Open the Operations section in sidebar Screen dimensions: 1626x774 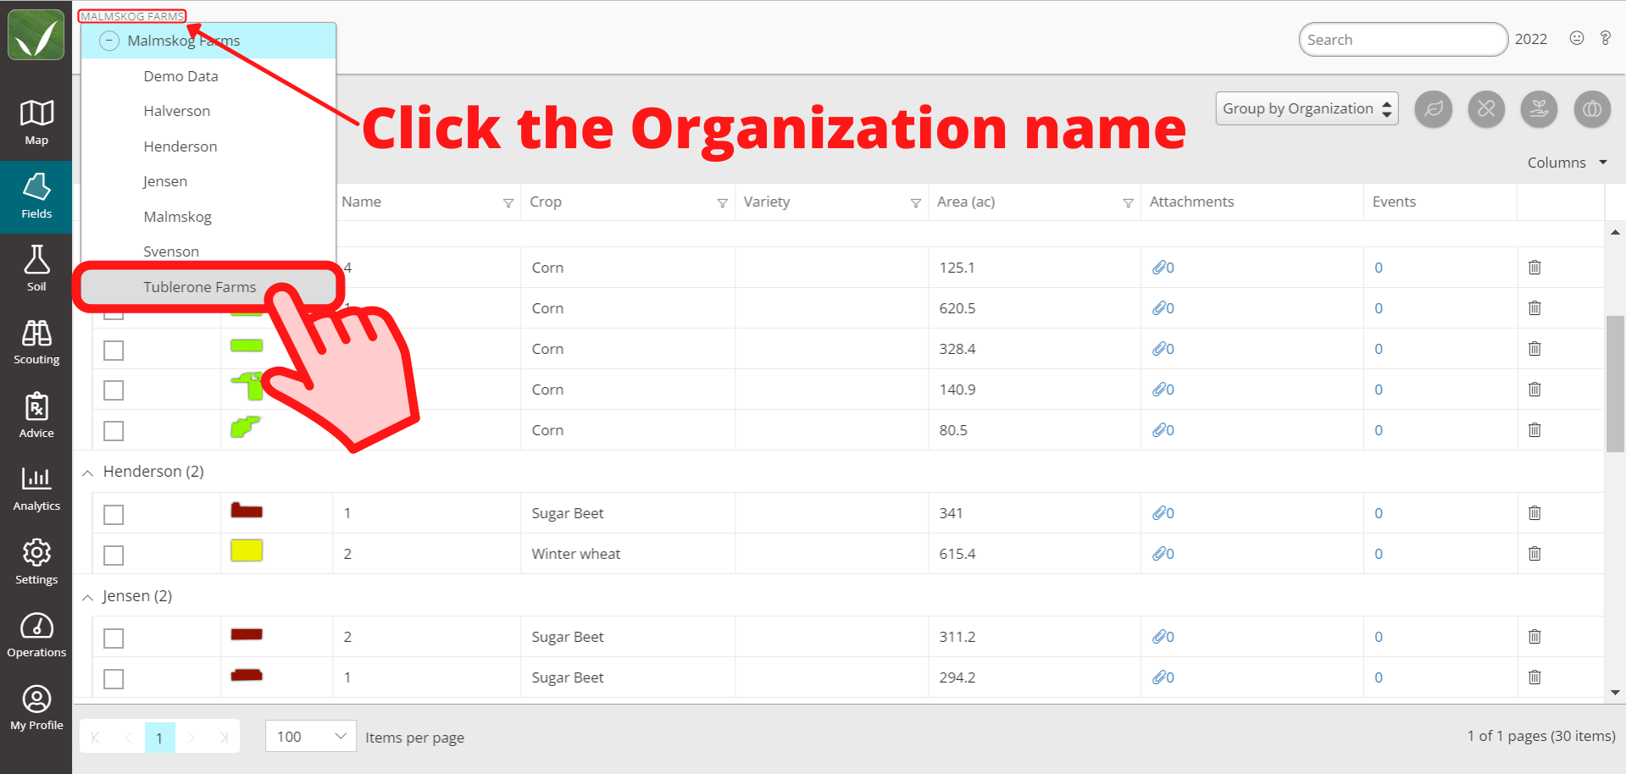pos(36,635)
